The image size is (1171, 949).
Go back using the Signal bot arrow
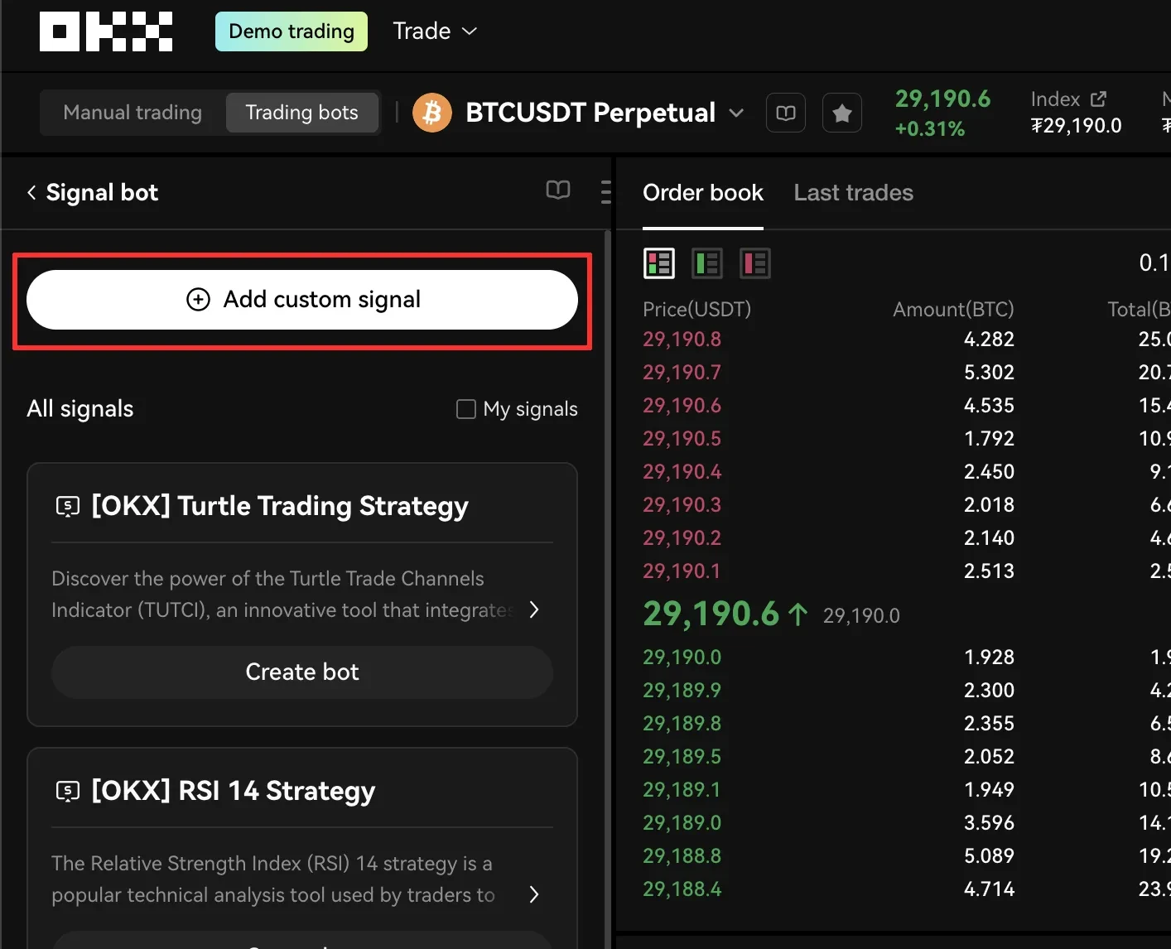tap(31, 191)
